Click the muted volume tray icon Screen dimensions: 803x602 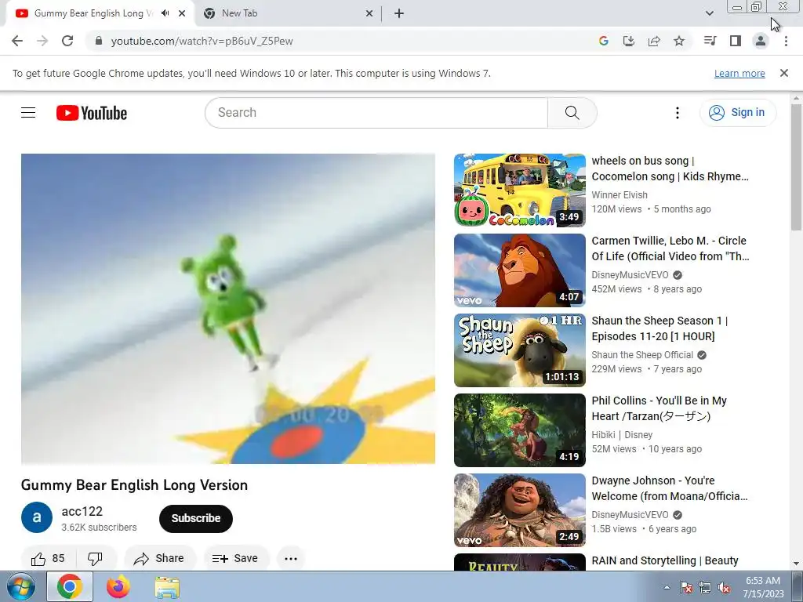click(724, 588)
